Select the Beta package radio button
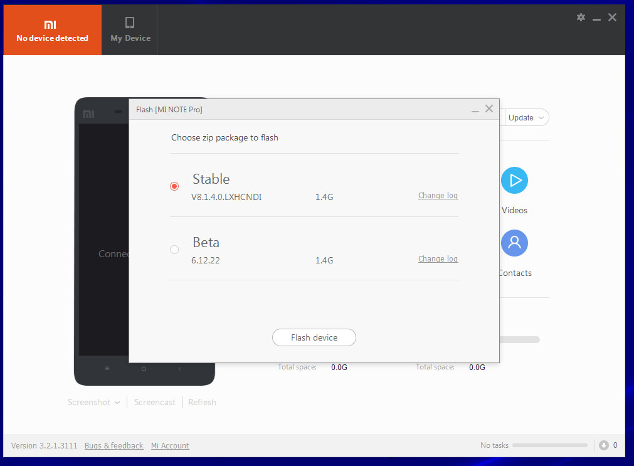Image resolution: width=634 pixels, height=466 pixels. click(174, 250)
